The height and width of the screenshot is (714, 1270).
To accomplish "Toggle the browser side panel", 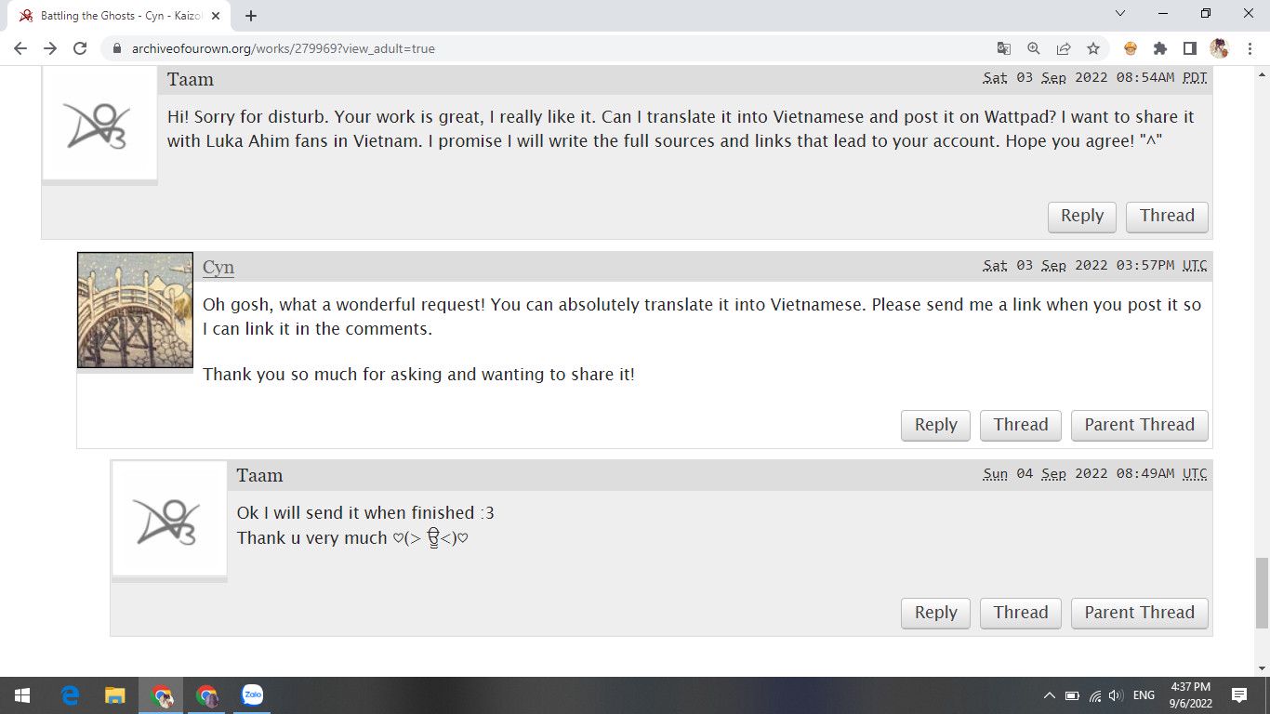I will [x=1189, y=48].
